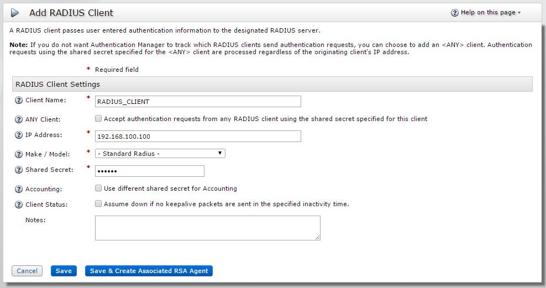Click the help icon beside IP Address
This screenshot has height=288, width=546.
point(18,135)
